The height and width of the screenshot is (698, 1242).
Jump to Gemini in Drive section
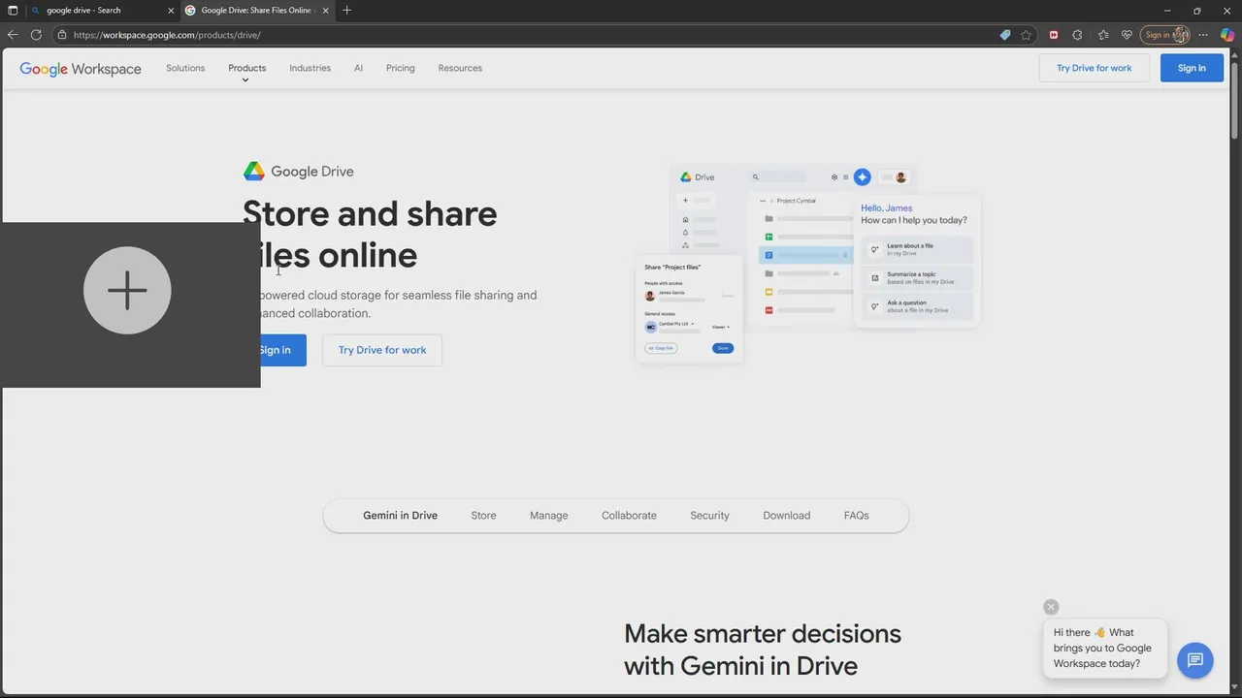click(x=401, y=516)
